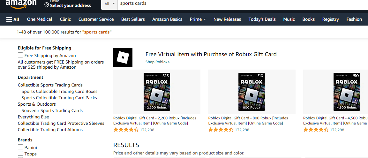Viewport: 368px width, 158px height.
Task: Go to Today's Deals
Action: pos(262,19)
